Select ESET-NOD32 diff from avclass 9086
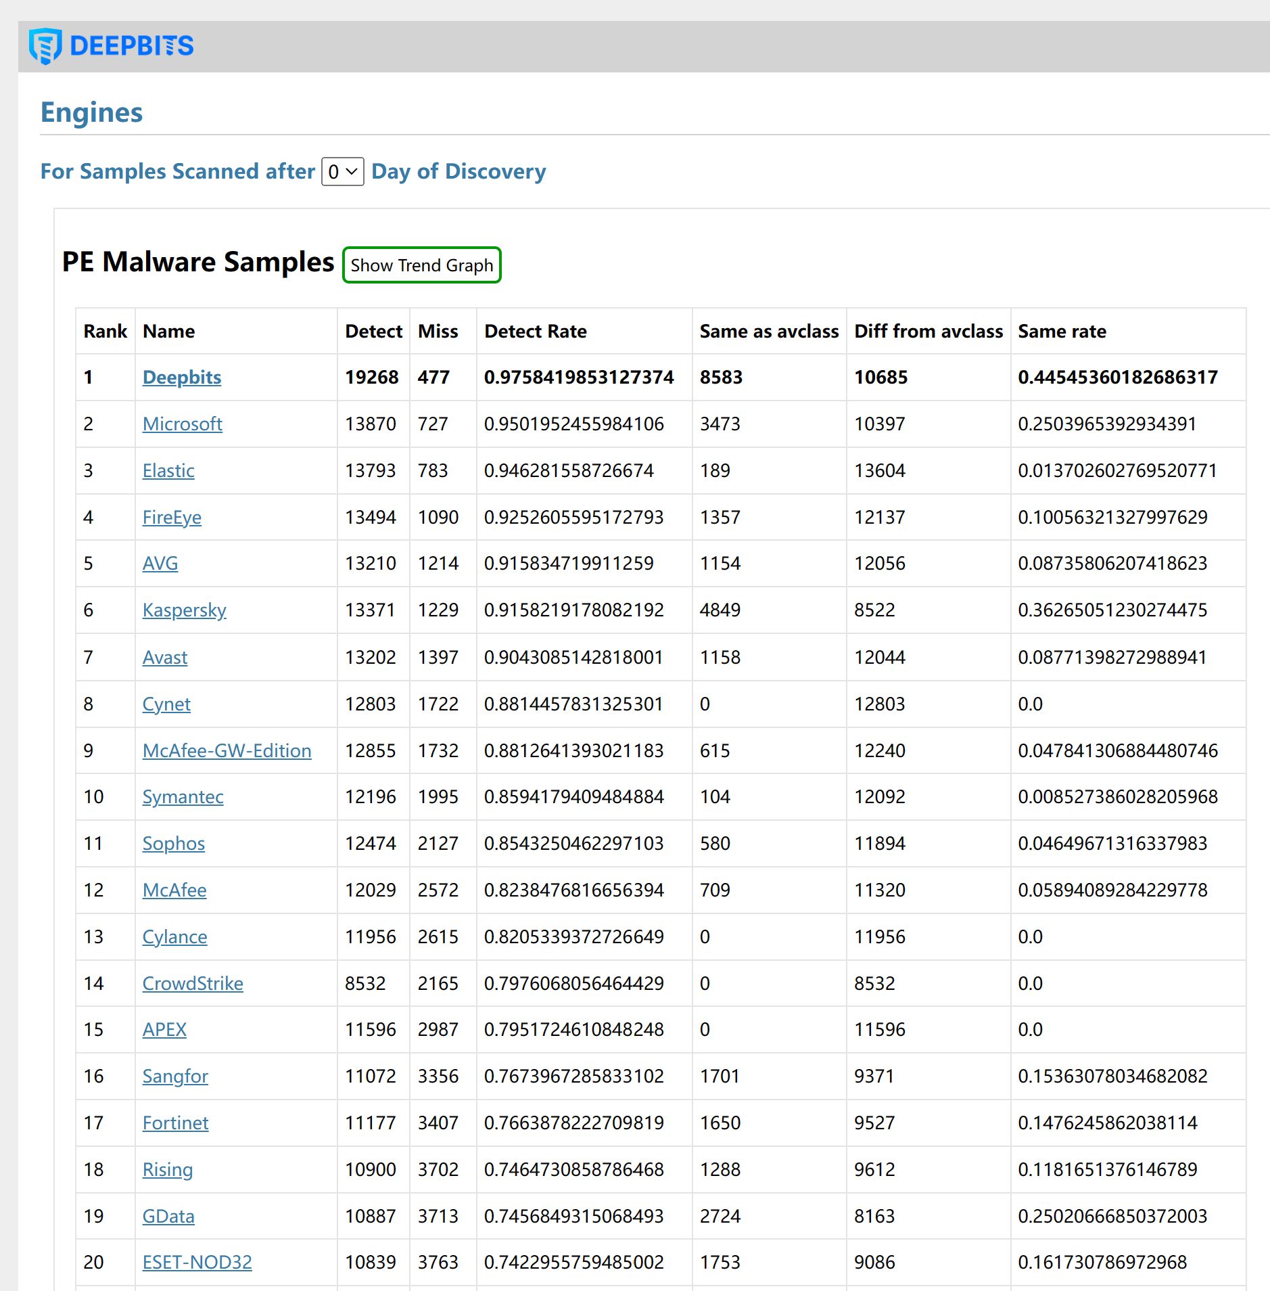The height and width of the screenshot is (1291, 1270). tap(875, 1263)
